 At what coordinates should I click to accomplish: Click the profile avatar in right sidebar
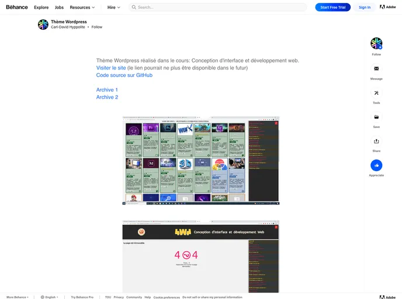tap(376, 43)
